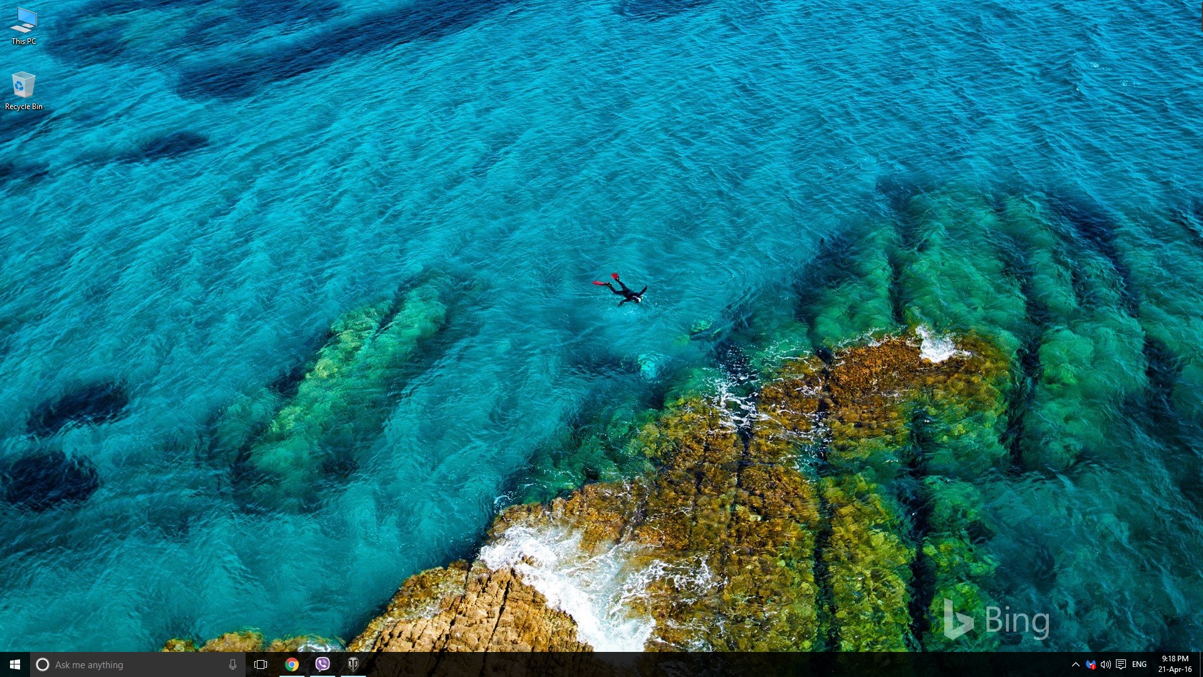Click the Cortana circle icon
This screenshot has height=677, width=1203.
click(x=43, y=664)
